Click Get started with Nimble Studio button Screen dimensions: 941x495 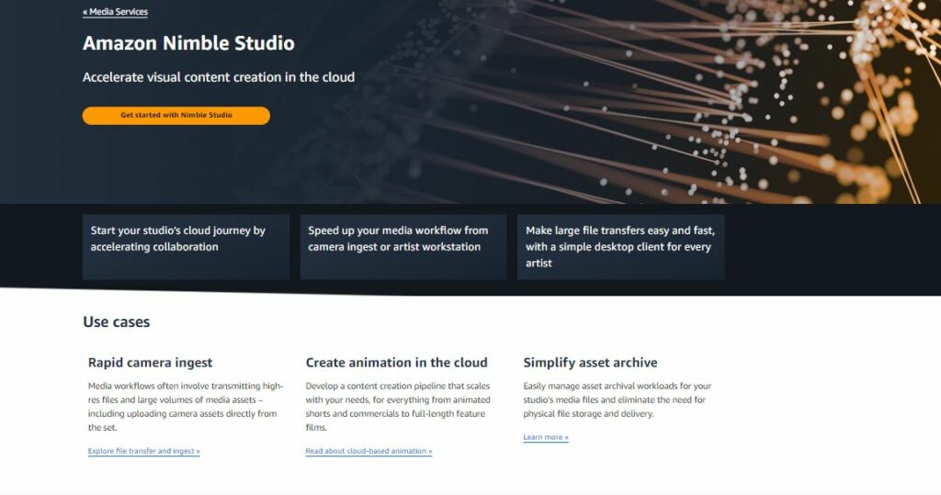176,115
